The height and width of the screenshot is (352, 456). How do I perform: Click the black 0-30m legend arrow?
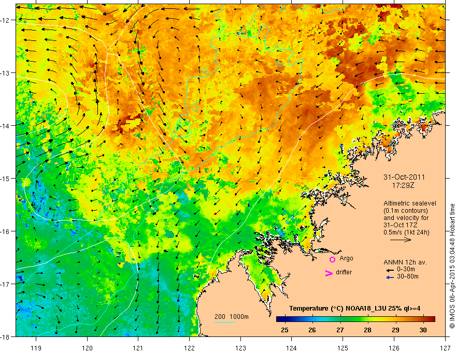pos(390,270)
